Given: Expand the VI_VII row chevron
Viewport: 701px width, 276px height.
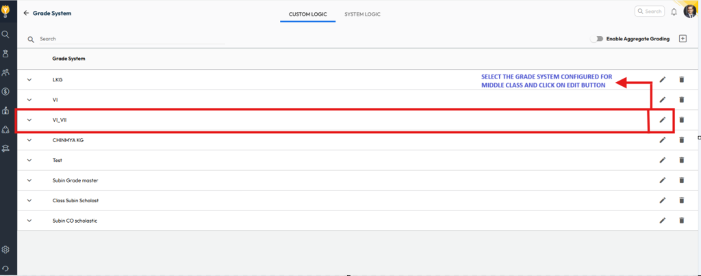Looking at the screenshot, I should (29, 120).
